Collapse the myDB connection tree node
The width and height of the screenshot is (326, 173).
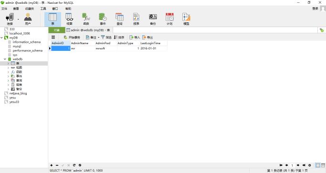tap(1, 38)
